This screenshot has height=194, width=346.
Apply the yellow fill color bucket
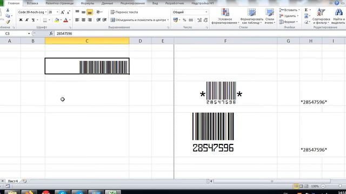57,20
